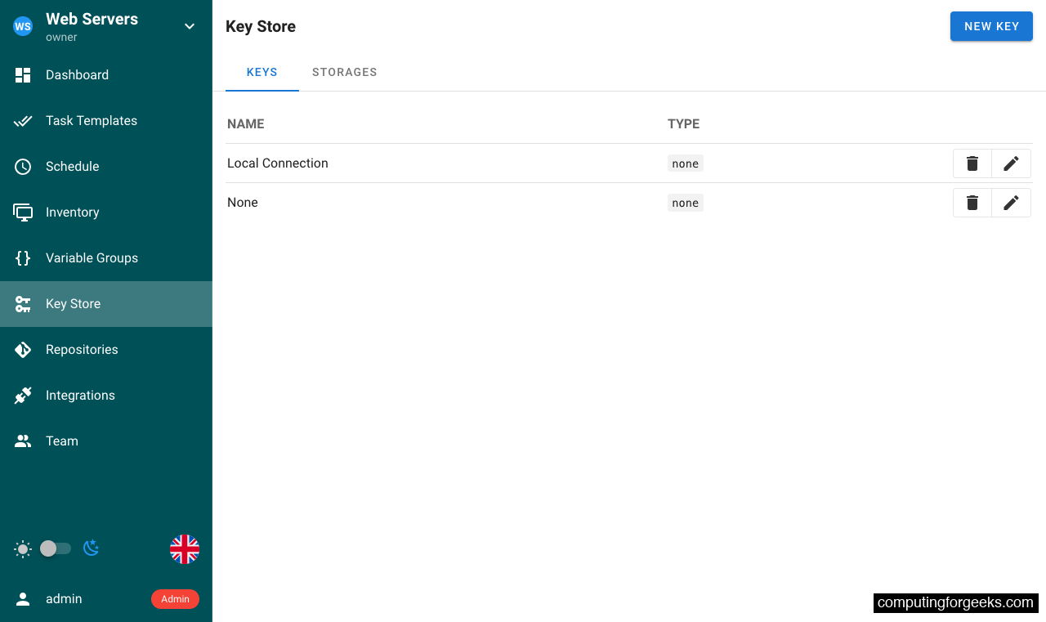Open Variable Groups using the braces icon

[x=22, y=257]
